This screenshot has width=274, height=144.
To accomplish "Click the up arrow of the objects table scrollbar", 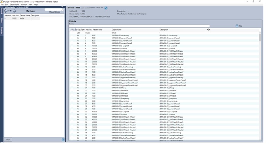I will pos(260,32).
